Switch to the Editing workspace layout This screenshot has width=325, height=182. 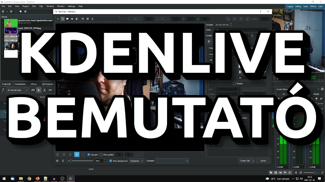coord(298,6)
